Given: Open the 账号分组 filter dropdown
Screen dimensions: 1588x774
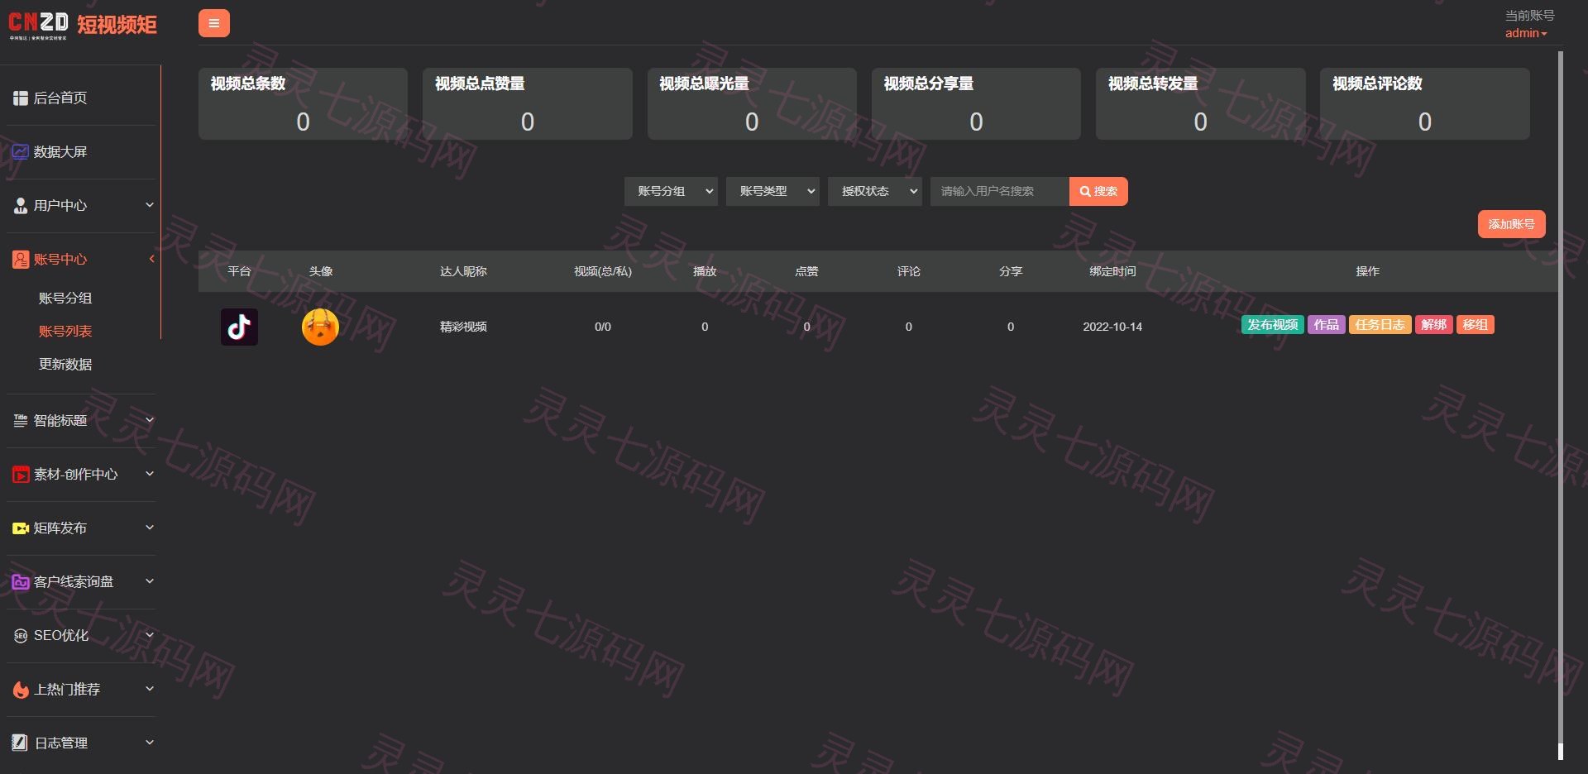Looking at the screenshot, I should coord(671,191).
